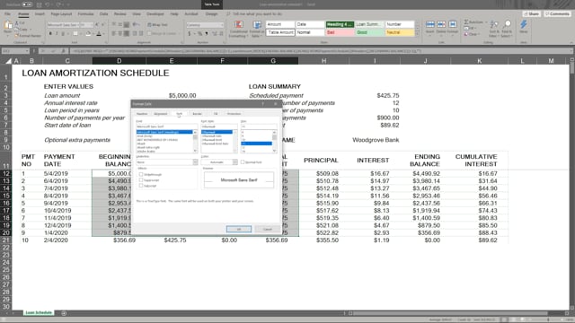
Task: Click the Sort & Filter icon
Action: point(494,25)
